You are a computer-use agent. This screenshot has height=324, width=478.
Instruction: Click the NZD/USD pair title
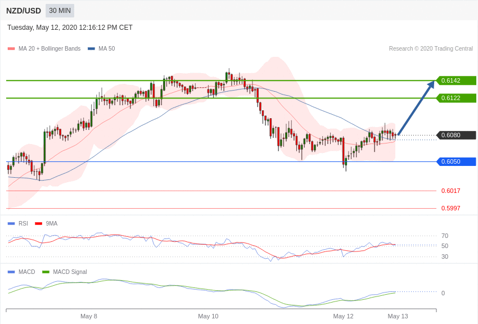(24, 11)
